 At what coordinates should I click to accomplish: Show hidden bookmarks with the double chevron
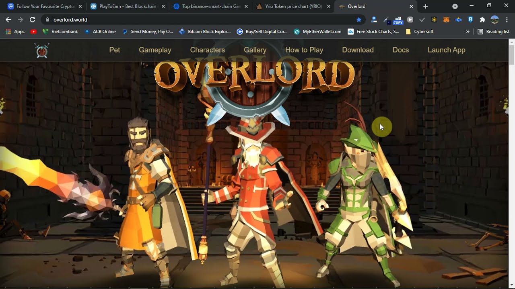[x=468, y=31]
